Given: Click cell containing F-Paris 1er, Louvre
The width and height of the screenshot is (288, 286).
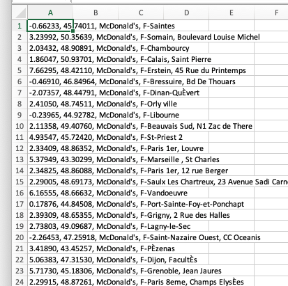Looking at the screenshot, I should click(50, 148).
